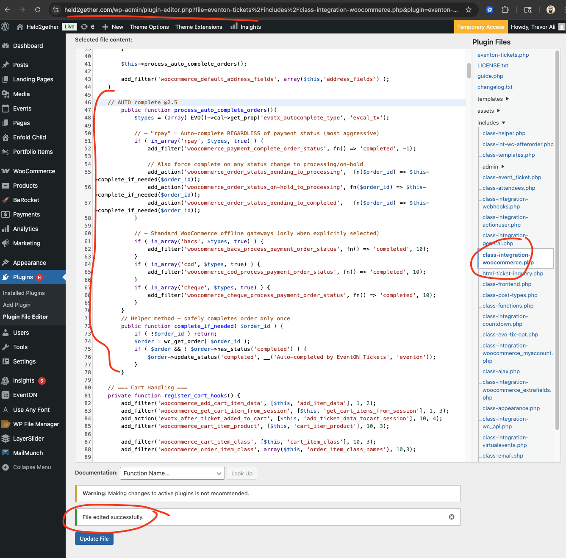This screenshot has height=558, width=566.
Task: Open the browser extensions puzzle icon
Action: (x=505, y=10)
